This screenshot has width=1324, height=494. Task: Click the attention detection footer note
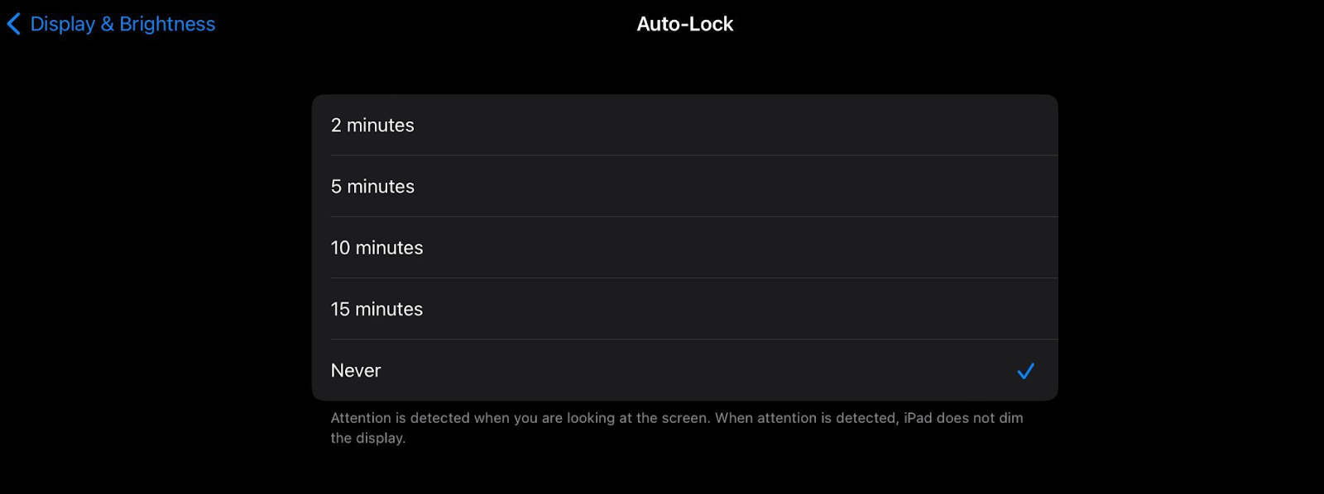676,418
